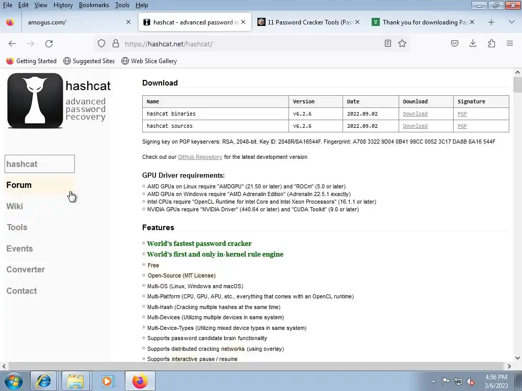522x391 pixels.
Task: Open PGP signature for hashcat binaries
Action: [462, 114]
